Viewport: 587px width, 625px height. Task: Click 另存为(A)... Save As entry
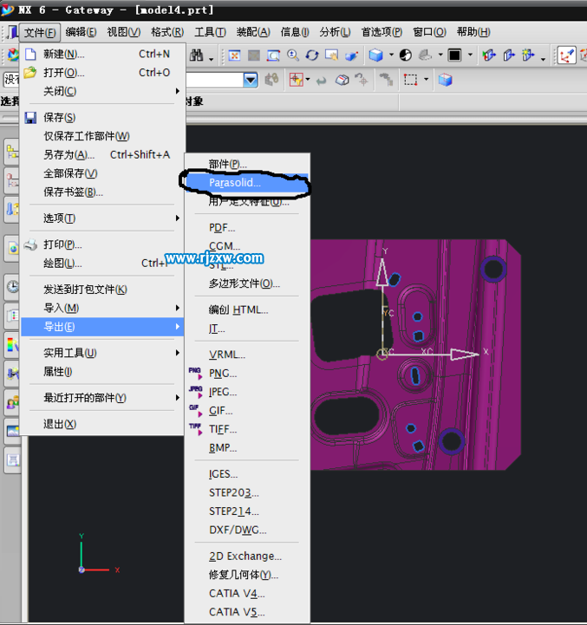(68, 154)
